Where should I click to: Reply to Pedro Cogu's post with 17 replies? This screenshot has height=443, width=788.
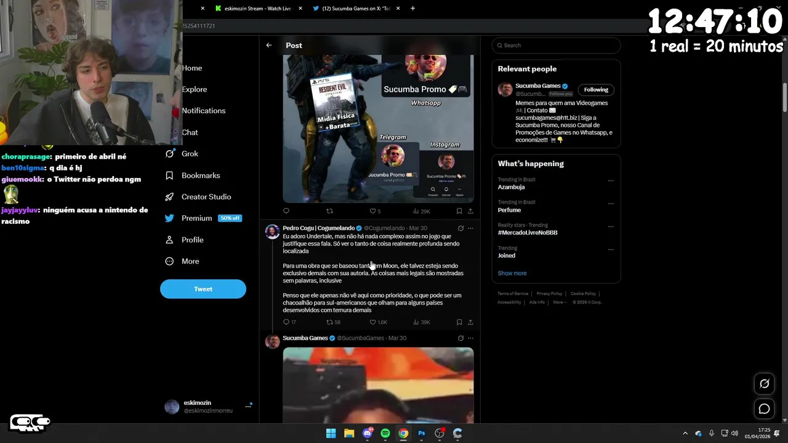click(x=289, y=322)
